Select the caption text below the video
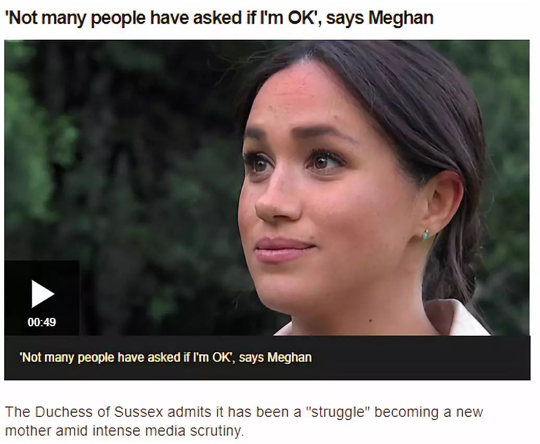The image size is (540, 444). pos(166,357)
